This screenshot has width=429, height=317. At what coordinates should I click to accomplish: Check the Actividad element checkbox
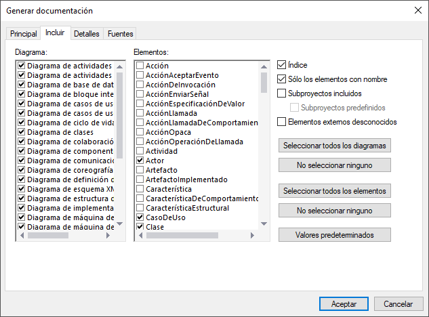(140, 151)
